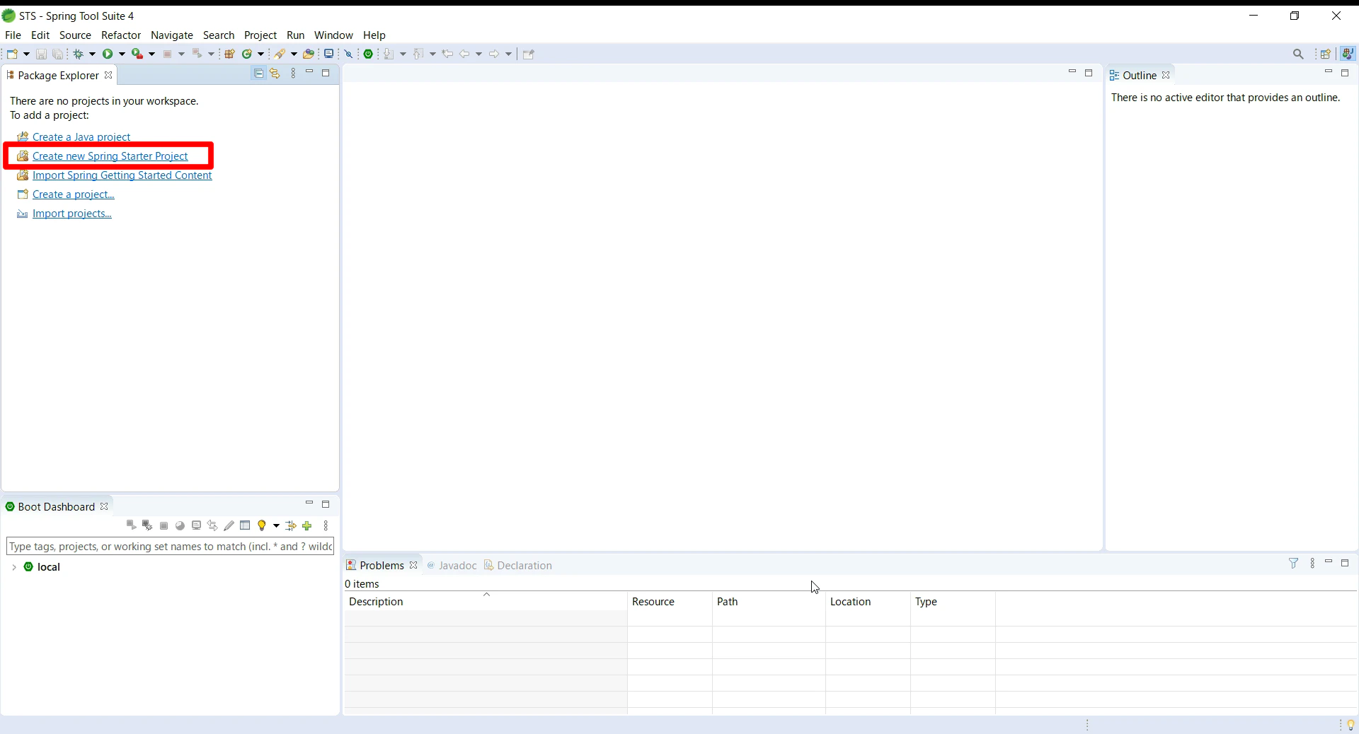Open dropdown arrow beside New Java Class icon

(260, 54)
